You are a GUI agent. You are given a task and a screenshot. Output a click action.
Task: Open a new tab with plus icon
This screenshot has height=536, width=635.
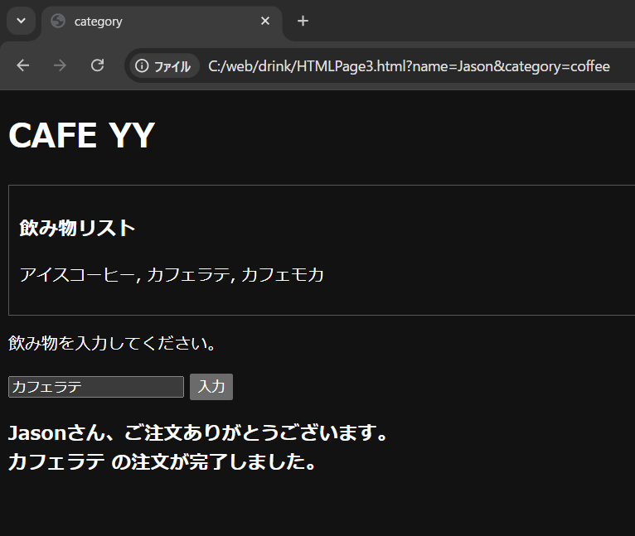[x=303, y=21]
